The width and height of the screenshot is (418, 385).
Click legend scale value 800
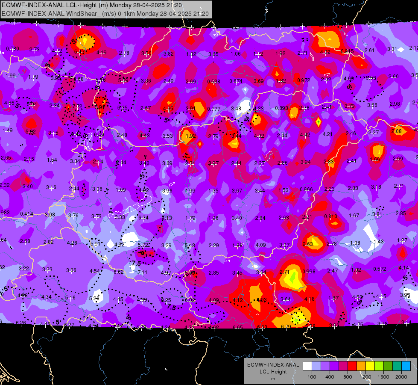(x=348, y=377)
